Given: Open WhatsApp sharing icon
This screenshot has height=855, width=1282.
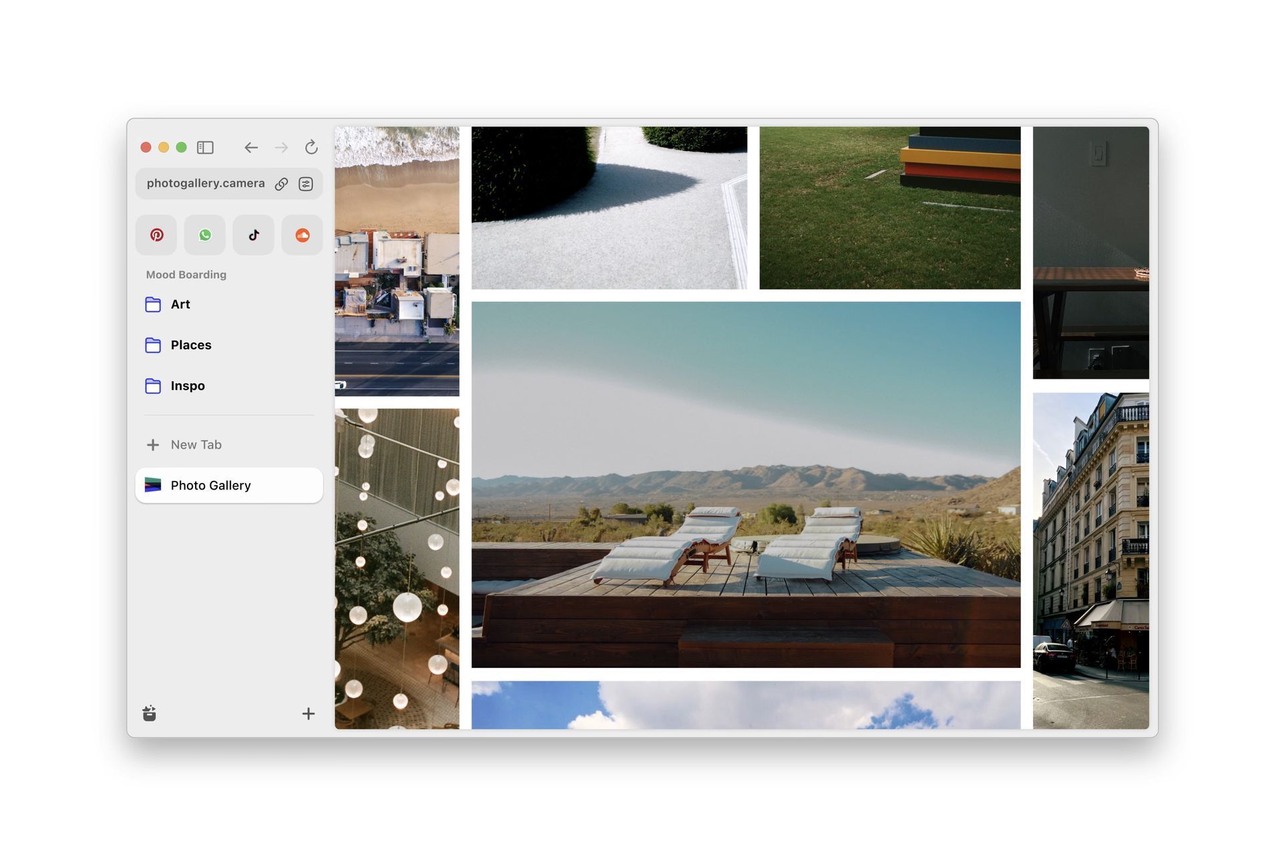Looking at the screenshot, I should click(204, 234).
